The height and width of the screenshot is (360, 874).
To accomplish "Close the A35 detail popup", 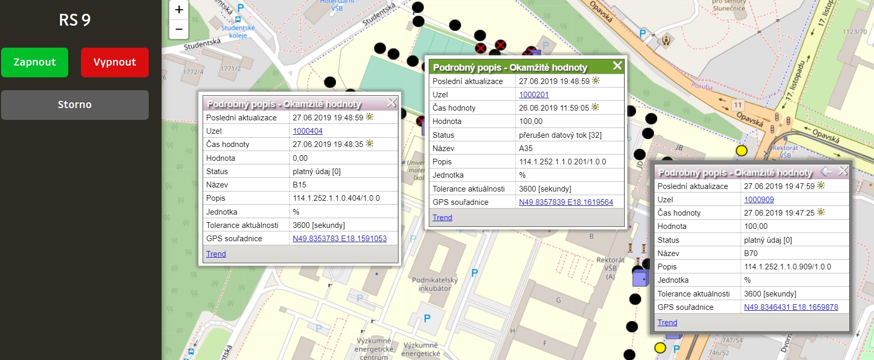I will point(618,66).
